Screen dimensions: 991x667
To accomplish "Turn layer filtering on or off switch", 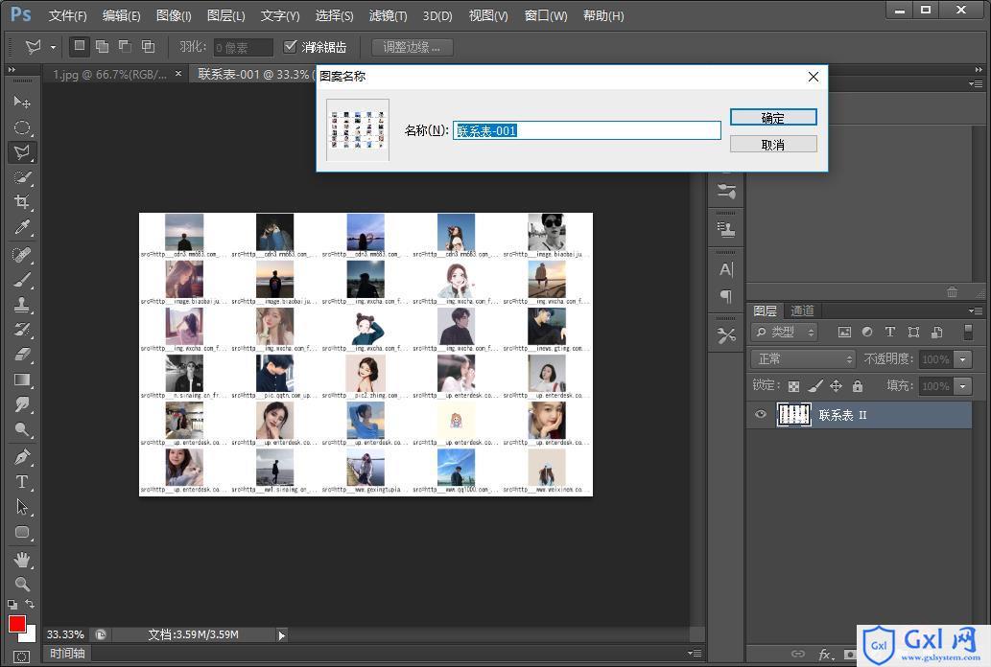I will pos(968,332).
